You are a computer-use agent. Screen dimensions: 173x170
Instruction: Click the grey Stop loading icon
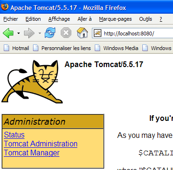[66, 33]
